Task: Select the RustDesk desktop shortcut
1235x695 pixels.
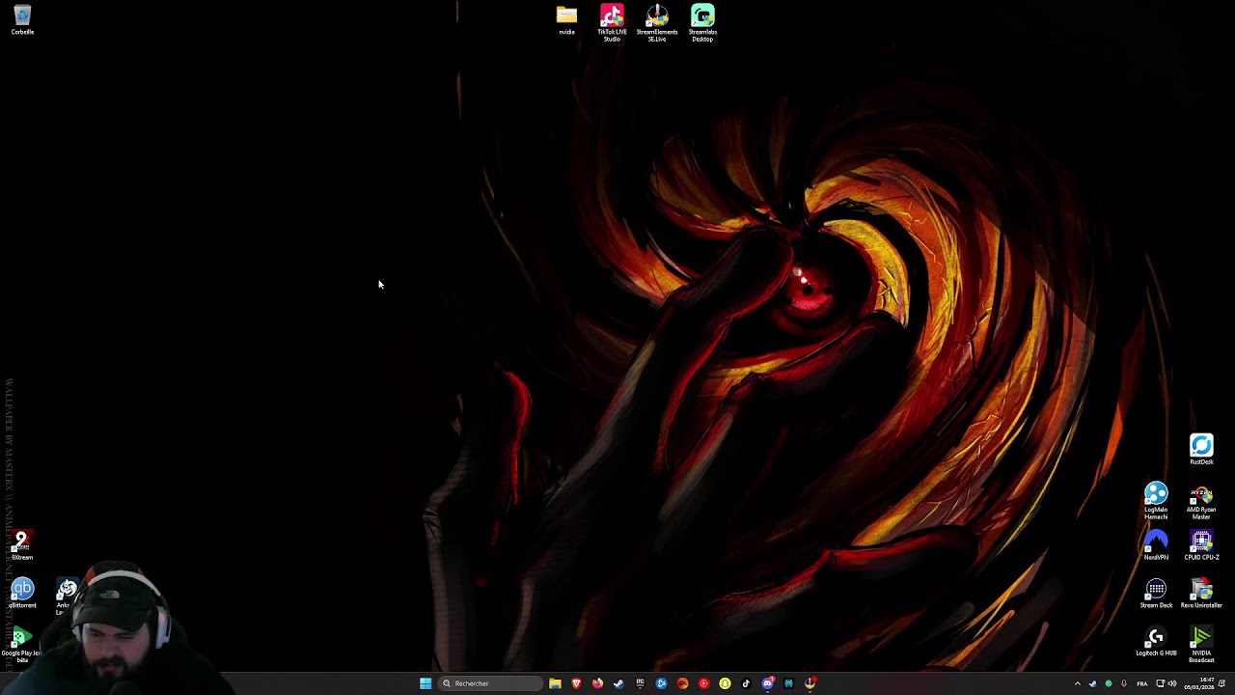Action: click(x=1201, y=450)
